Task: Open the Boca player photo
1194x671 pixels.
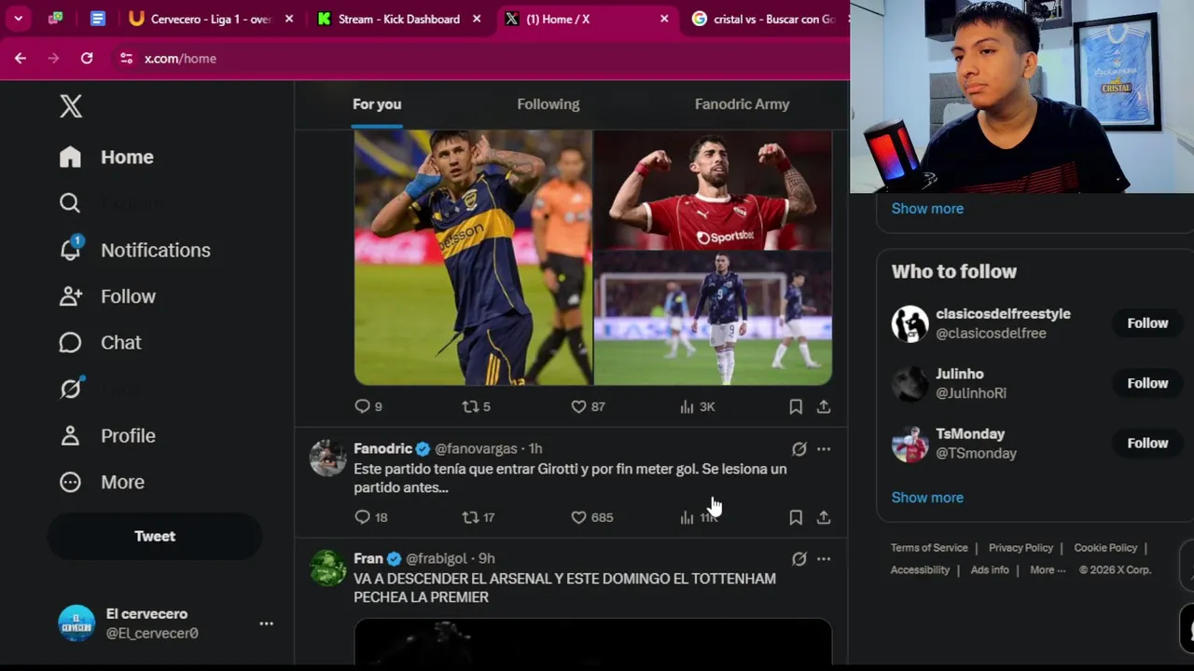Action: click(x=473, y=257)
